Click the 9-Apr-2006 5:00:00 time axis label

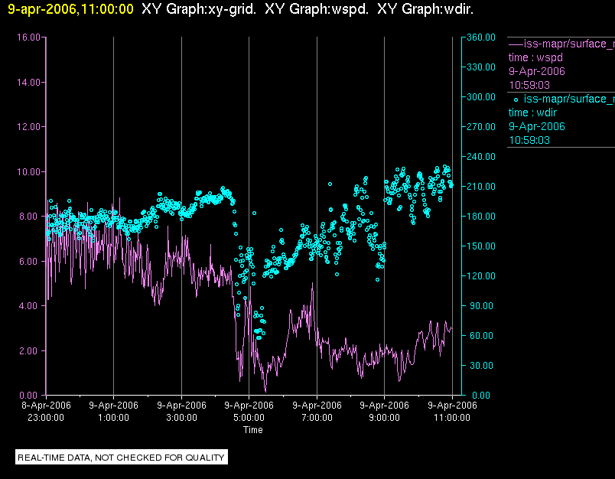249,411
